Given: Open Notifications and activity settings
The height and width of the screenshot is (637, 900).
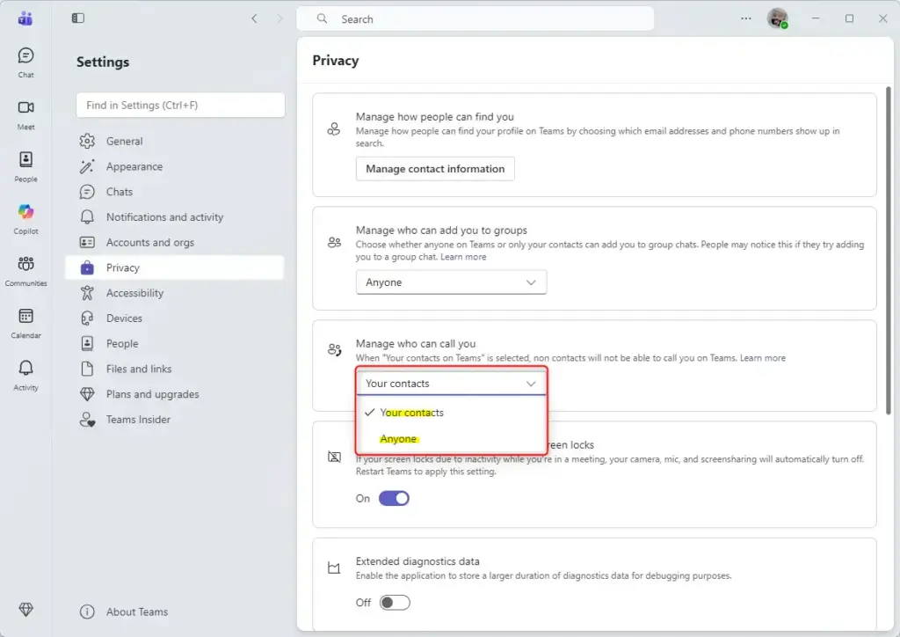Looking at the screenshot, I should pyautogui.click(x=175, y=217).
